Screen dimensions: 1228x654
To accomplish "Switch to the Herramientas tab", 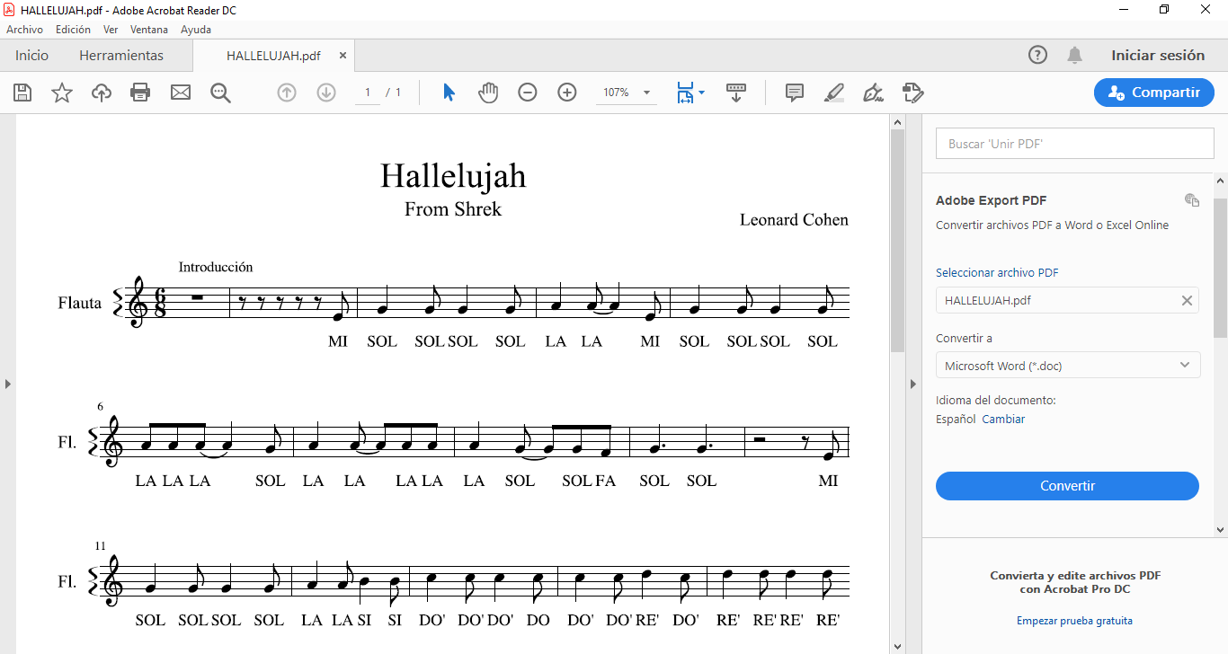I will (x=121, y=56).
